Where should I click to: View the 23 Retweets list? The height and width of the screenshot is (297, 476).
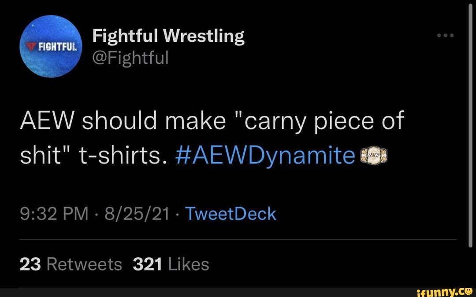point(30,264)
